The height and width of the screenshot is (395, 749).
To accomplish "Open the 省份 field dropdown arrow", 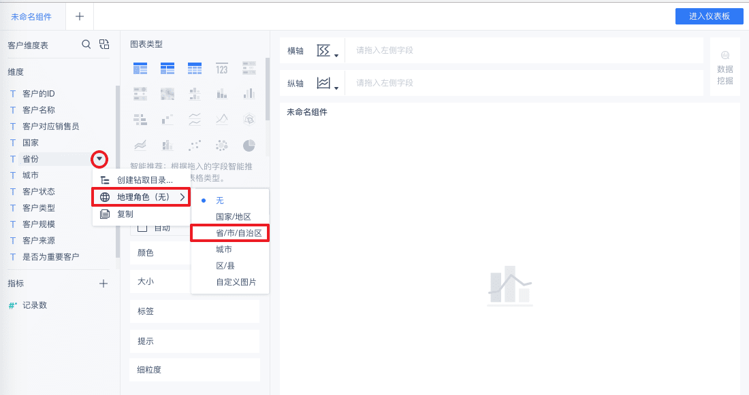I will pyautogui.click(x=99, y=159).
